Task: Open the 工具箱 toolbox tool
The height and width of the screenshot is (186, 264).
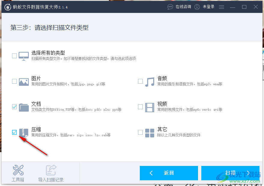Action: click(18, 173)
